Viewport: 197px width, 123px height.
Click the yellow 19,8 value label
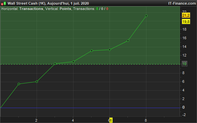186,22
